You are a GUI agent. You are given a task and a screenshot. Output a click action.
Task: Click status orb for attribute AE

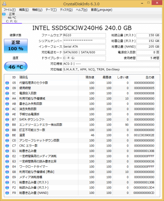click(x=7, y=114)
